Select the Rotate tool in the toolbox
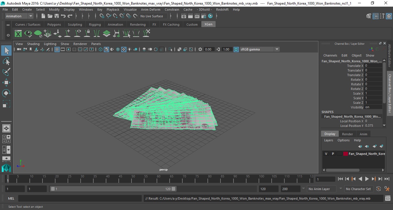The image size is (393, 210). pyautogui.click(x=6, y=93)
